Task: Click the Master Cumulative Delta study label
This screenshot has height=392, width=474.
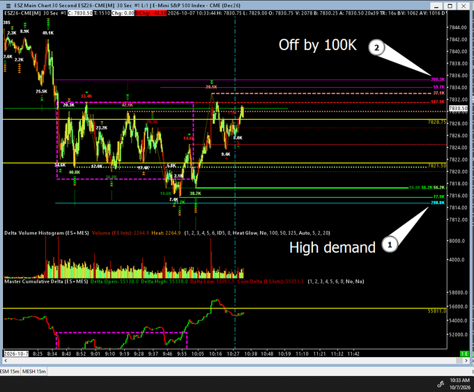Action: pos(46,281)
